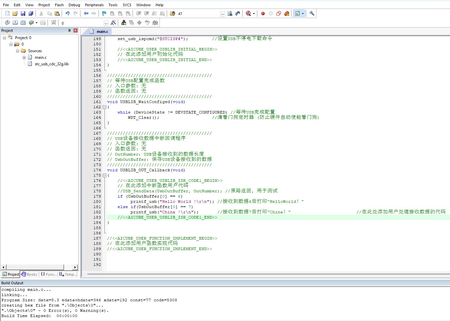This screenshot has height=321, width=450.
Task: Open the target selection dropdown
Action: [x=106, y=23]
